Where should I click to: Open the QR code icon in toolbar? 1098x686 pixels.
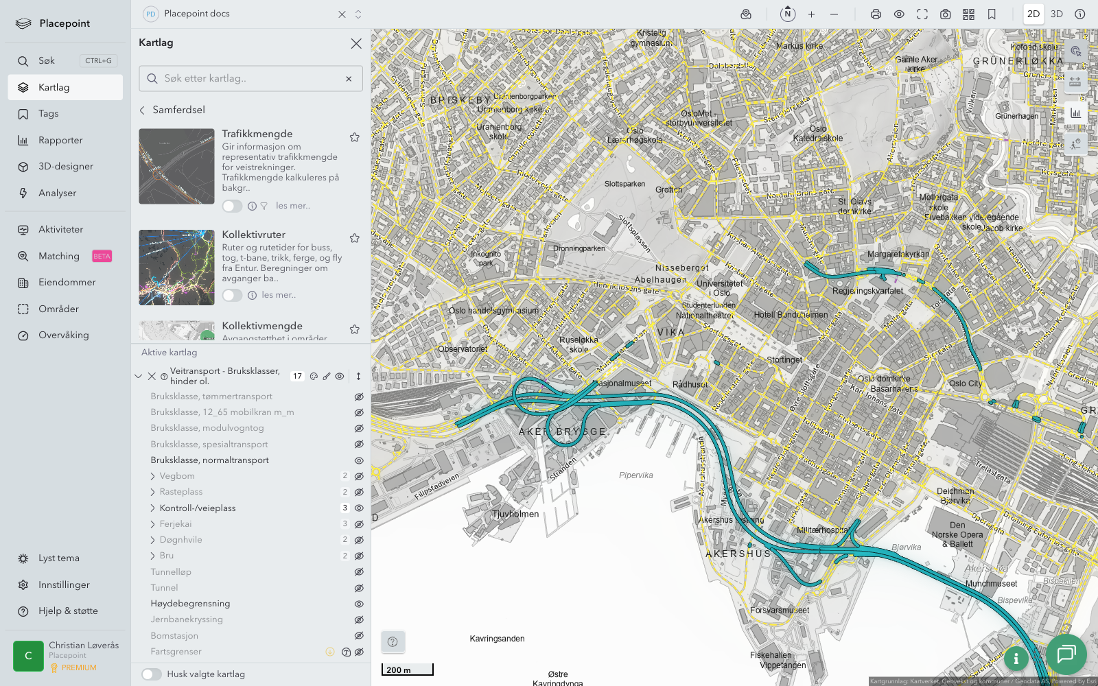point(968,14)
